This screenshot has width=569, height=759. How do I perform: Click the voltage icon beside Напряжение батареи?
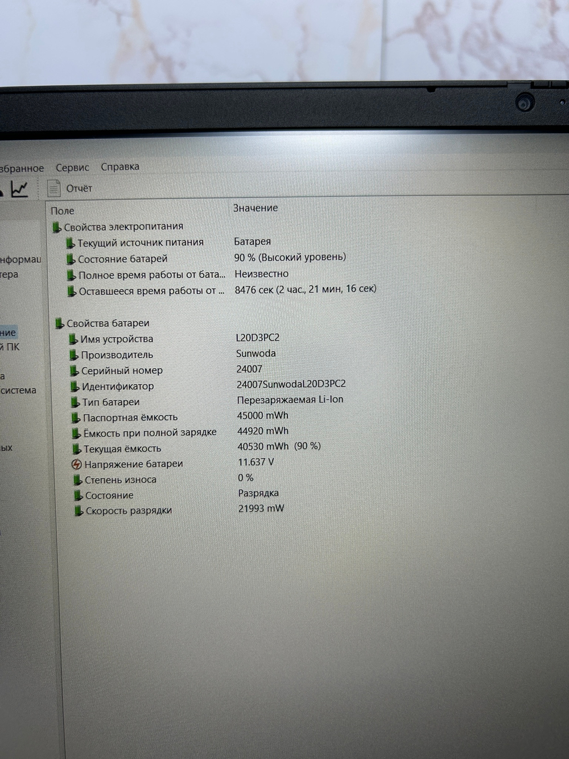tap(77, 465)
